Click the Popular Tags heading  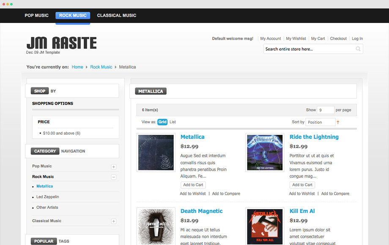[x=50, y=241]
